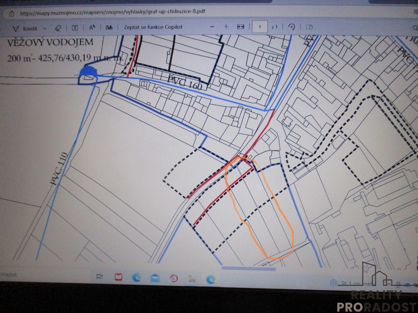Open the read aloud tool
The width and height of the screenshot is (418, 313).
point(92,27)
